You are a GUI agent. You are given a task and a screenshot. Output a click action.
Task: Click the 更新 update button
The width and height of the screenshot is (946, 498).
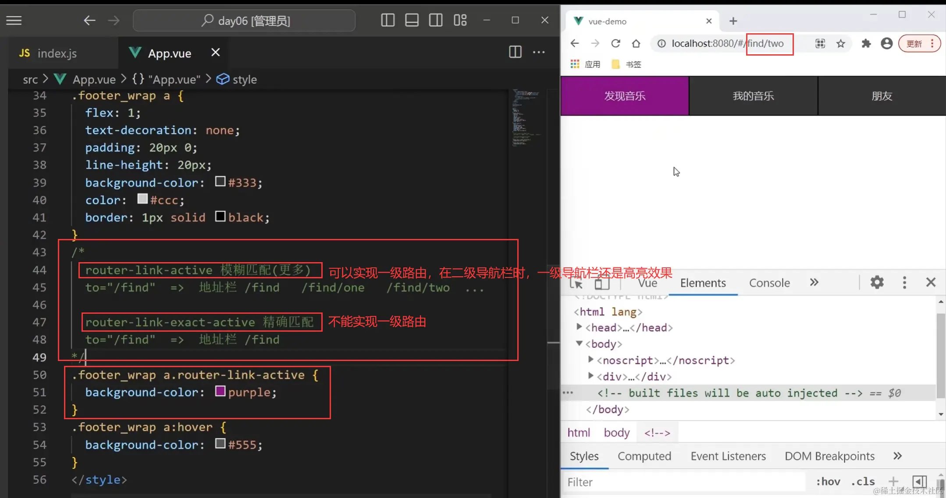point(919,43)
